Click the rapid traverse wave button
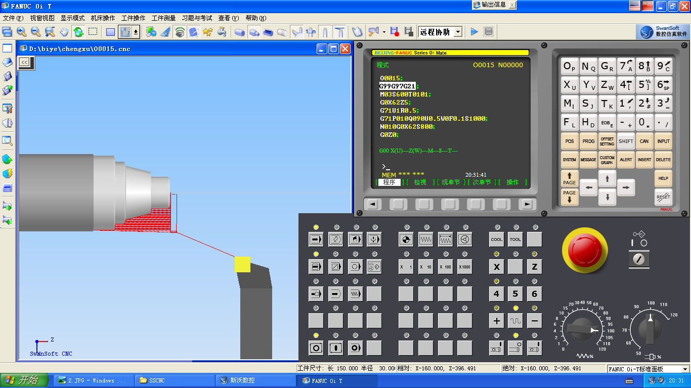 coord(515,321)
